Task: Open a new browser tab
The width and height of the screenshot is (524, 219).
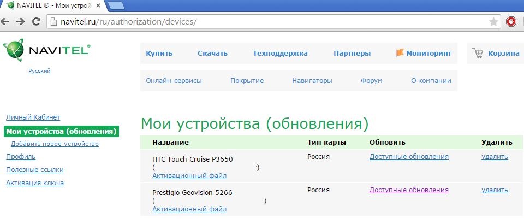Action: 116,5
